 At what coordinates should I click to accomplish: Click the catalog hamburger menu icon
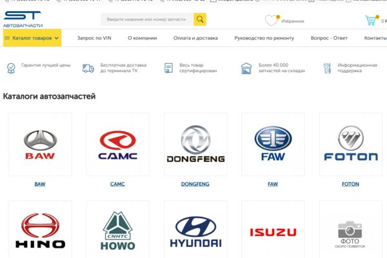point(7,38)
